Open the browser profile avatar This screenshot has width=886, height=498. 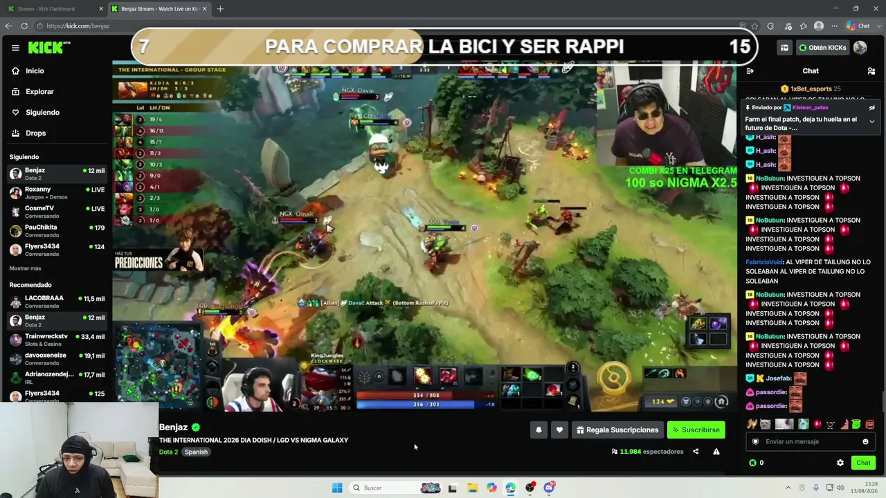tap(819, 26)
